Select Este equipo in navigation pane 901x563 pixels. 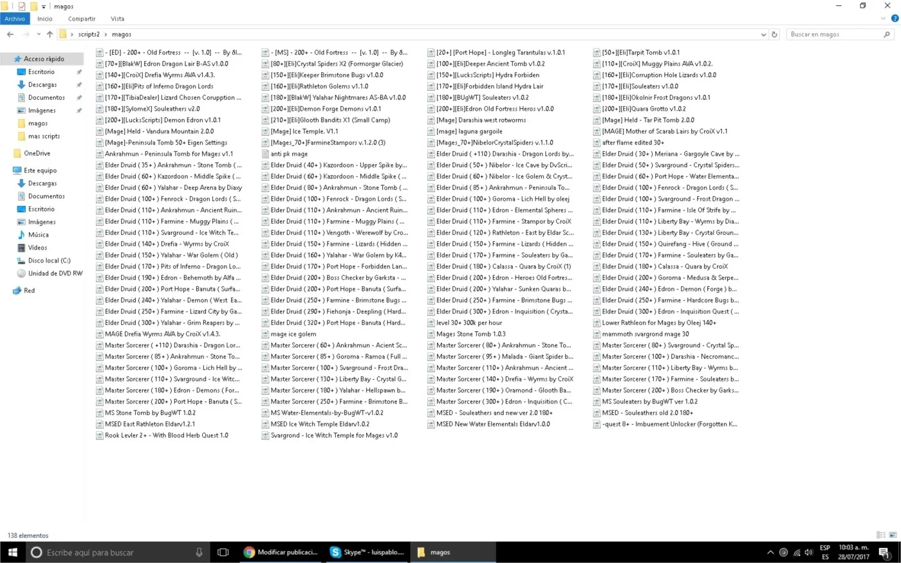pyautogui.click(x=40, y=171)
